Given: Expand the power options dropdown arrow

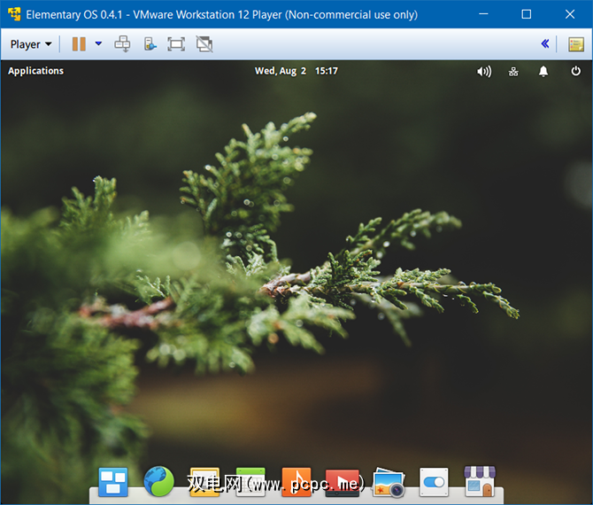Looking at the screenshot, I should click(x=98, y=43).
